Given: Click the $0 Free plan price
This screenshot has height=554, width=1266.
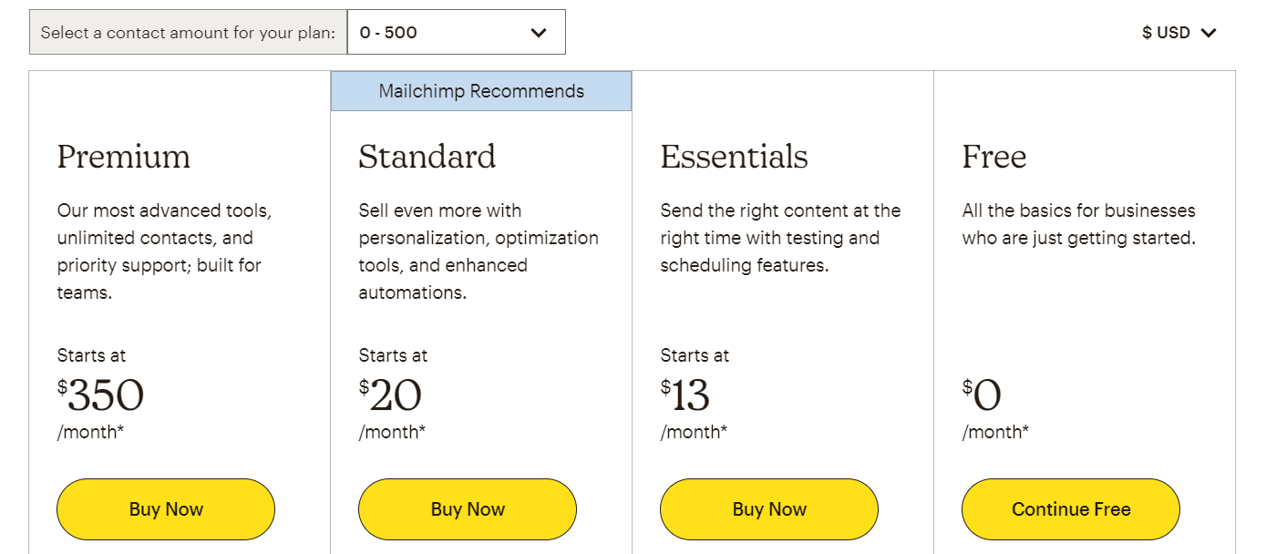Looking at the screenshot, I should point(982,395).
